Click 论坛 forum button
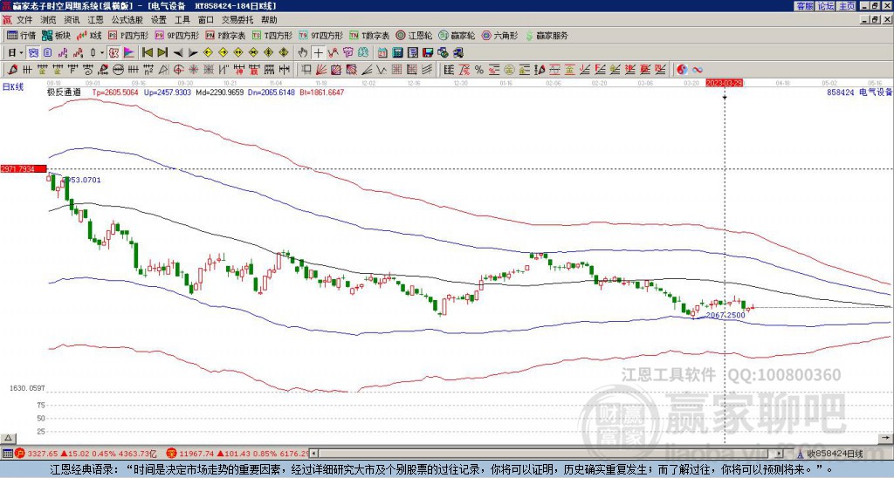This screenshot has width=894, height=478. click(x=826, y=5)
